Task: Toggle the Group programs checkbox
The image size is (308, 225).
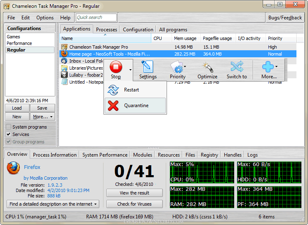Action: click(x=9, y=142)
